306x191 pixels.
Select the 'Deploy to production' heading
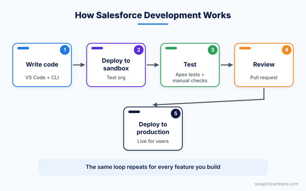pos(153,128)
